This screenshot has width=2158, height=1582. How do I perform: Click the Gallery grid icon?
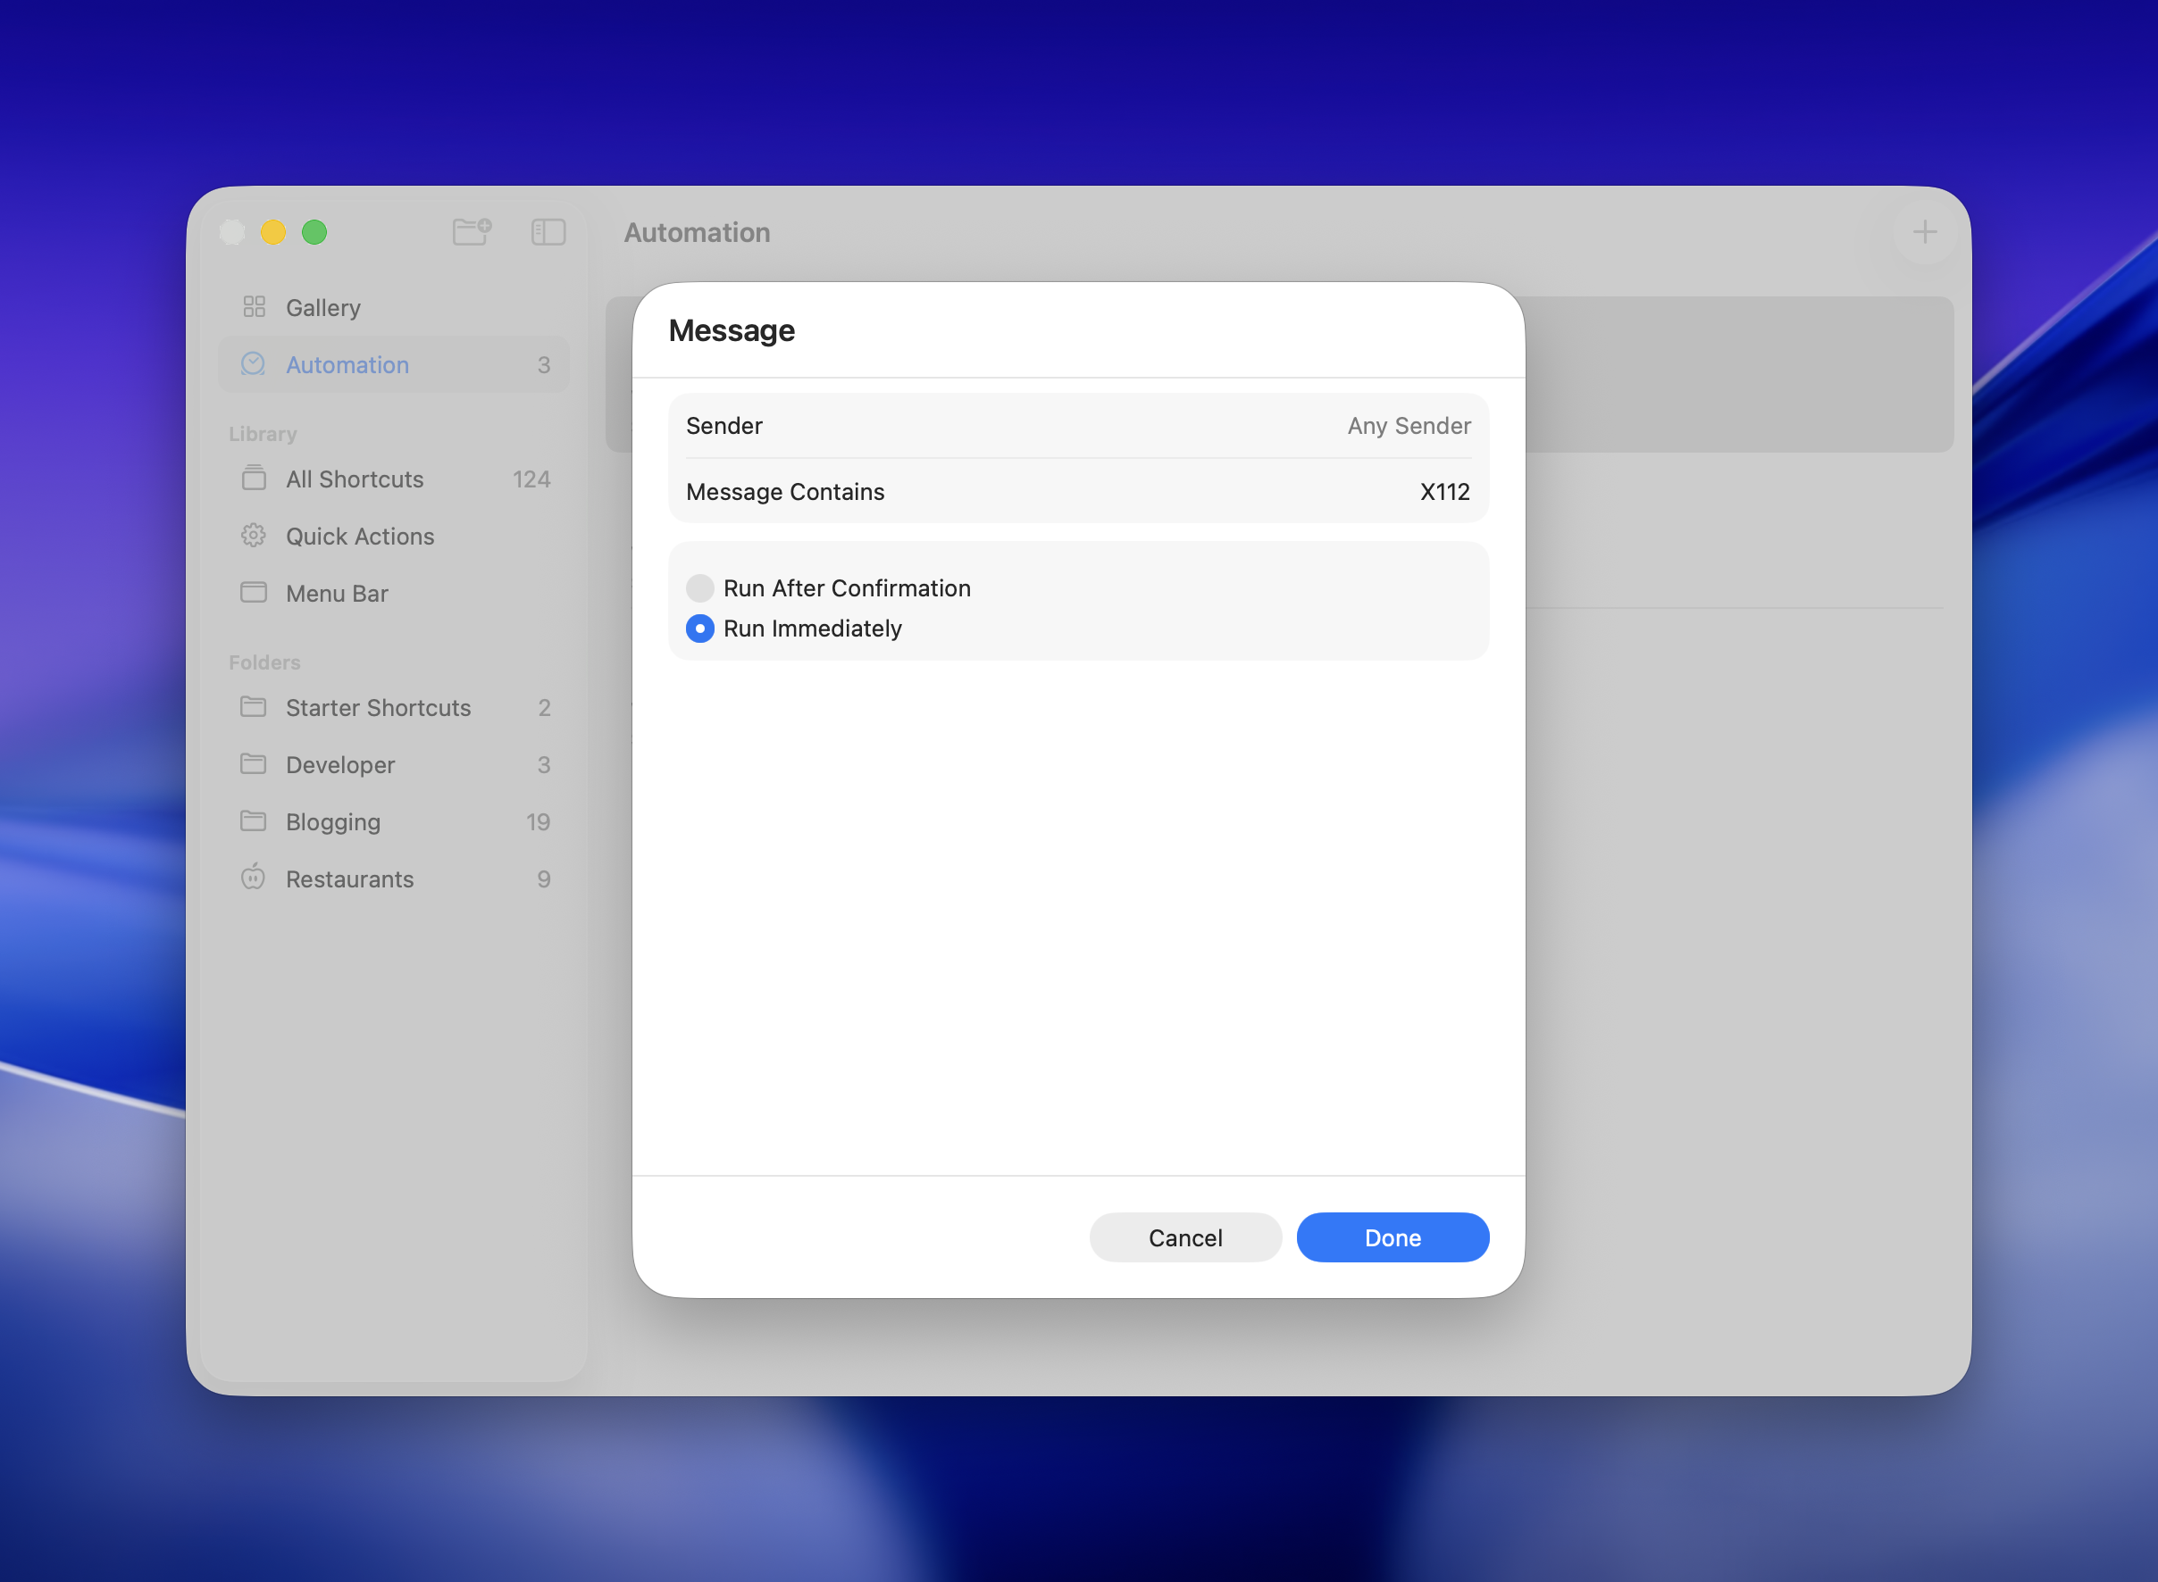[x=254, y=306]
